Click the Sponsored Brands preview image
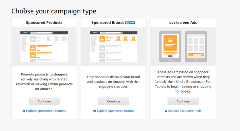This screenshot has width=240, height=131. [113, 46]
